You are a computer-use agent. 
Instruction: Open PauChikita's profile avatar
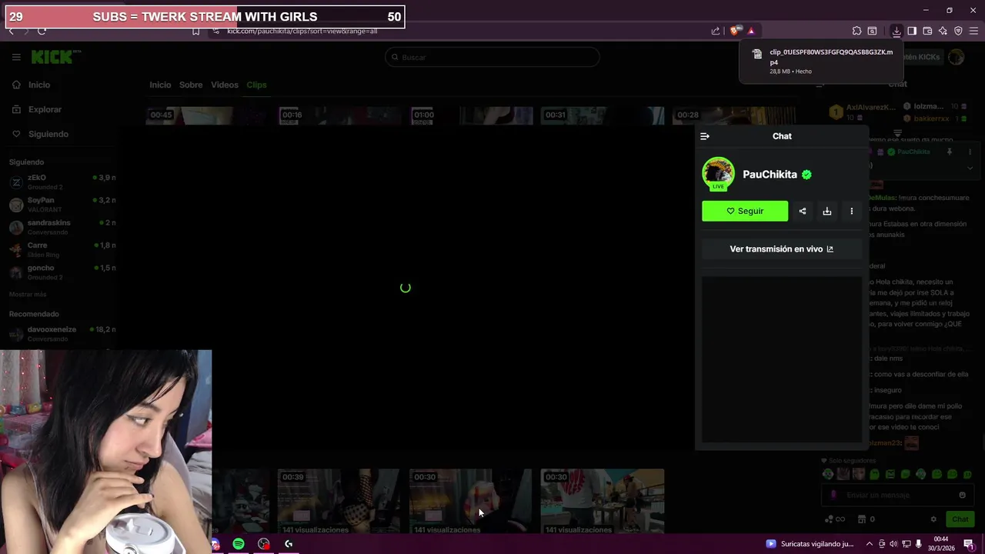tap(718, 174)
